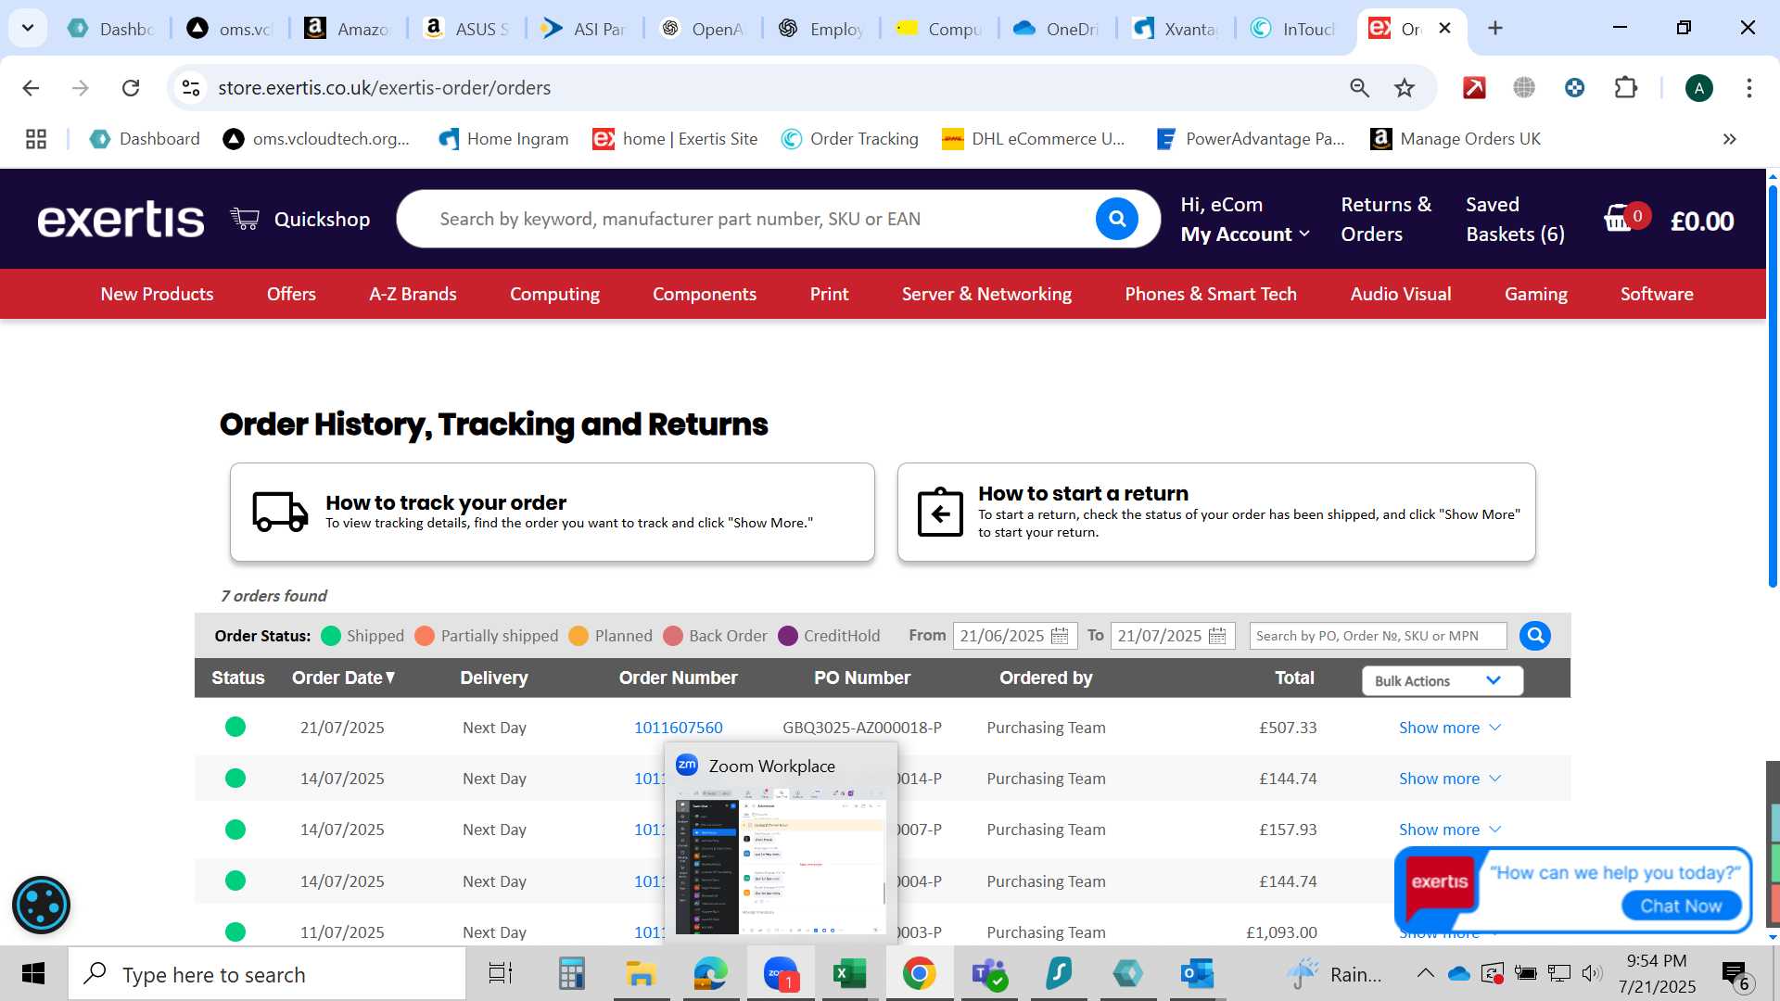Open the Bulk Actions dropdown

coord(1442,680)
